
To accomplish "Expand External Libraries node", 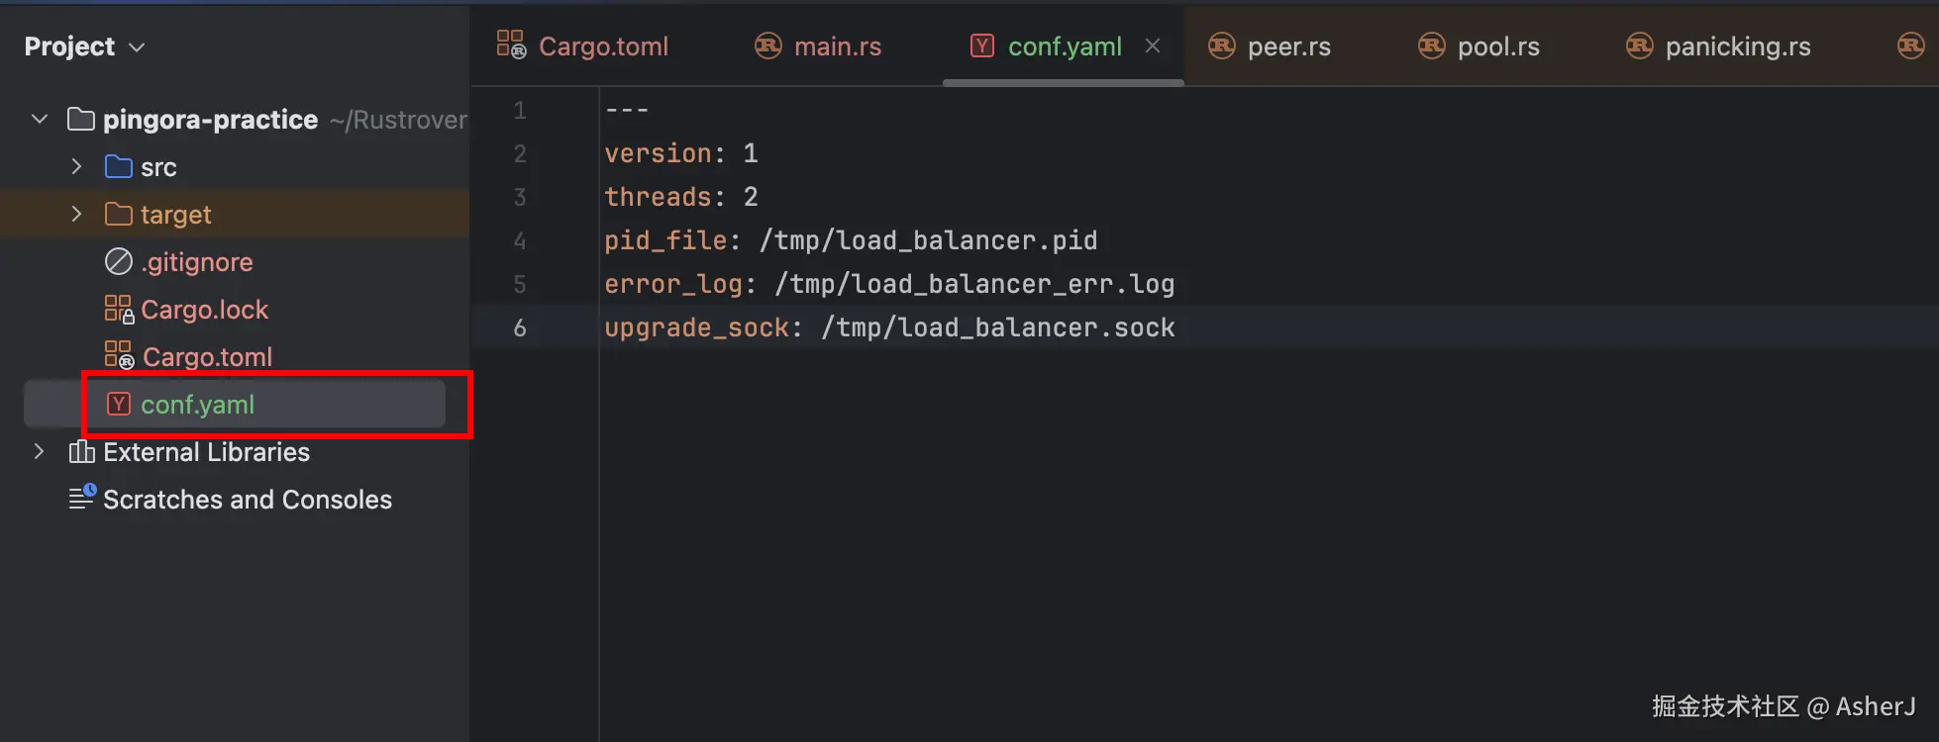I will coord(40,452).
